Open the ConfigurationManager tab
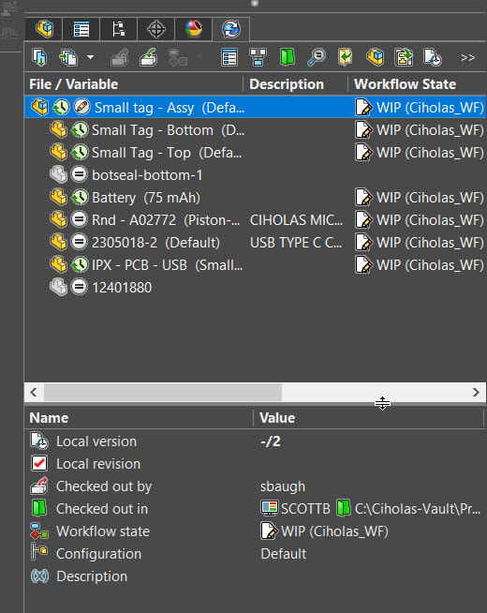 point(119,29)
